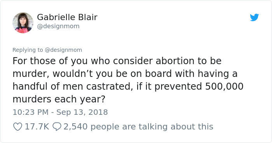Like the tweet with the heart icon
The height and width of the screenshot is (143, 272).
[x=18, y=127]
